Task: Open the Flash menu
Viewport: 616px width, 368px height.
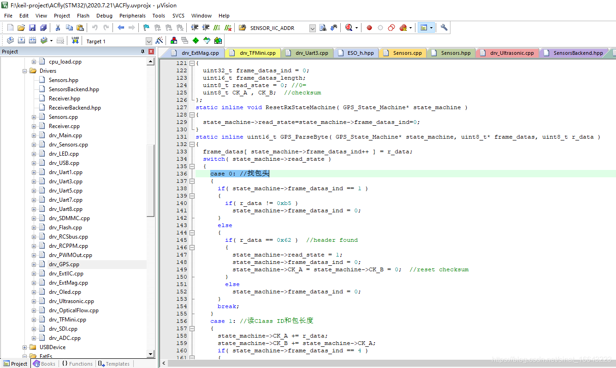Action: pyautogui.click(x=83, y=16)
